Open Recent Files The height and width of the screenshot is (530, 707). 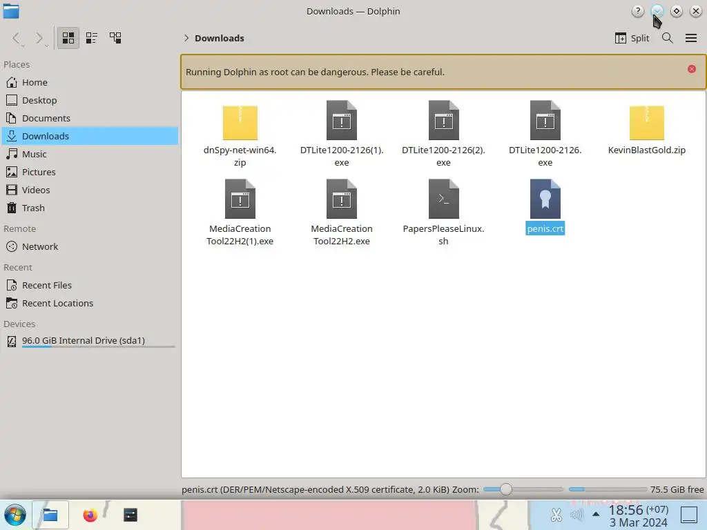(89, 286)
